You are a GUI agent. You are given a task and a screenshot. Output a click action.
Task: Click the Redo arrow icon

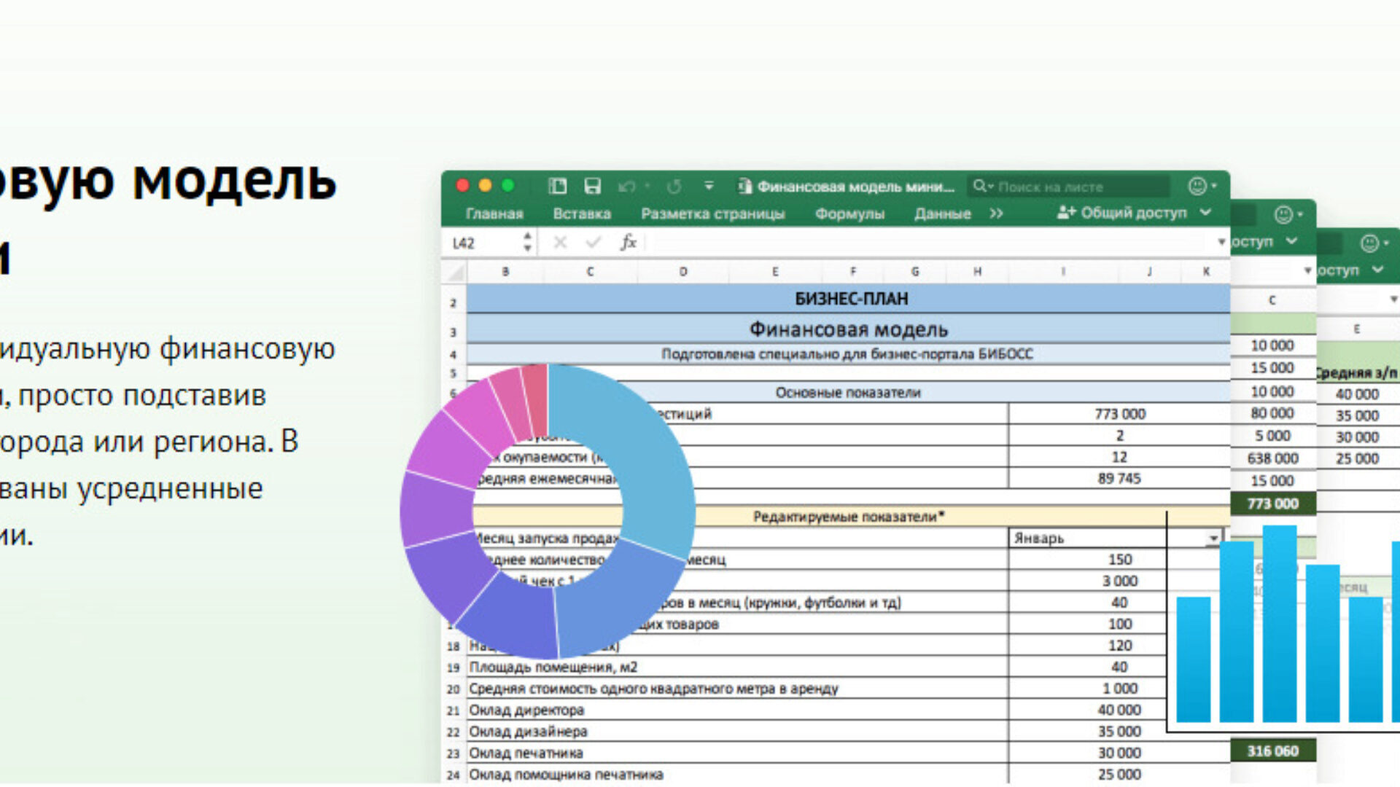coord(674,187)
